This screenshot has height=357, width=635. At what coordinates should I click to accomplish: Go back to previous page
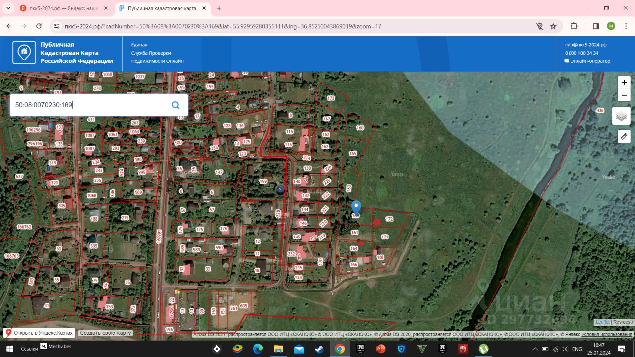8,26
